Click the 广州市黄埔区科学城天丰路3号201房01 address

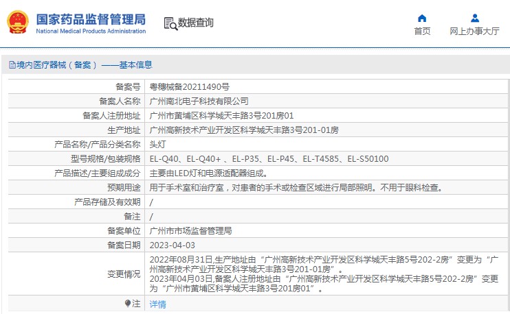(221, 115)
